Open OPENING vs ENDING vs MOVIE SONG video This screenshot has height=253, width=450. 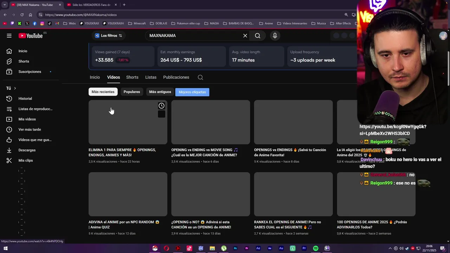click(x=205, y=153)
